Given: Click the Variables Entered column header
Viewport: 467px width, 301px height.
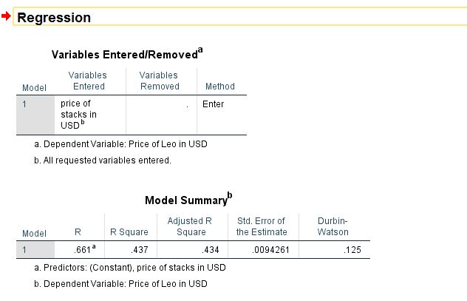Looking at the screenshot, I should pyautogui.click(x=87, y=81).
